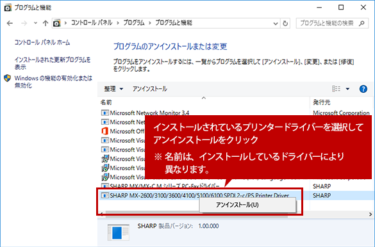Maximize the プログラムと機能 window

point(341,8)
